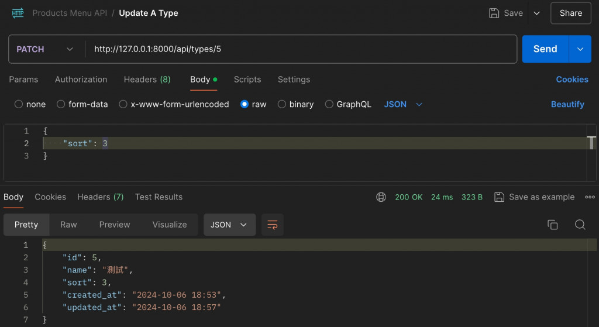
Task: Click the Share button
Action: click(570, 13)
